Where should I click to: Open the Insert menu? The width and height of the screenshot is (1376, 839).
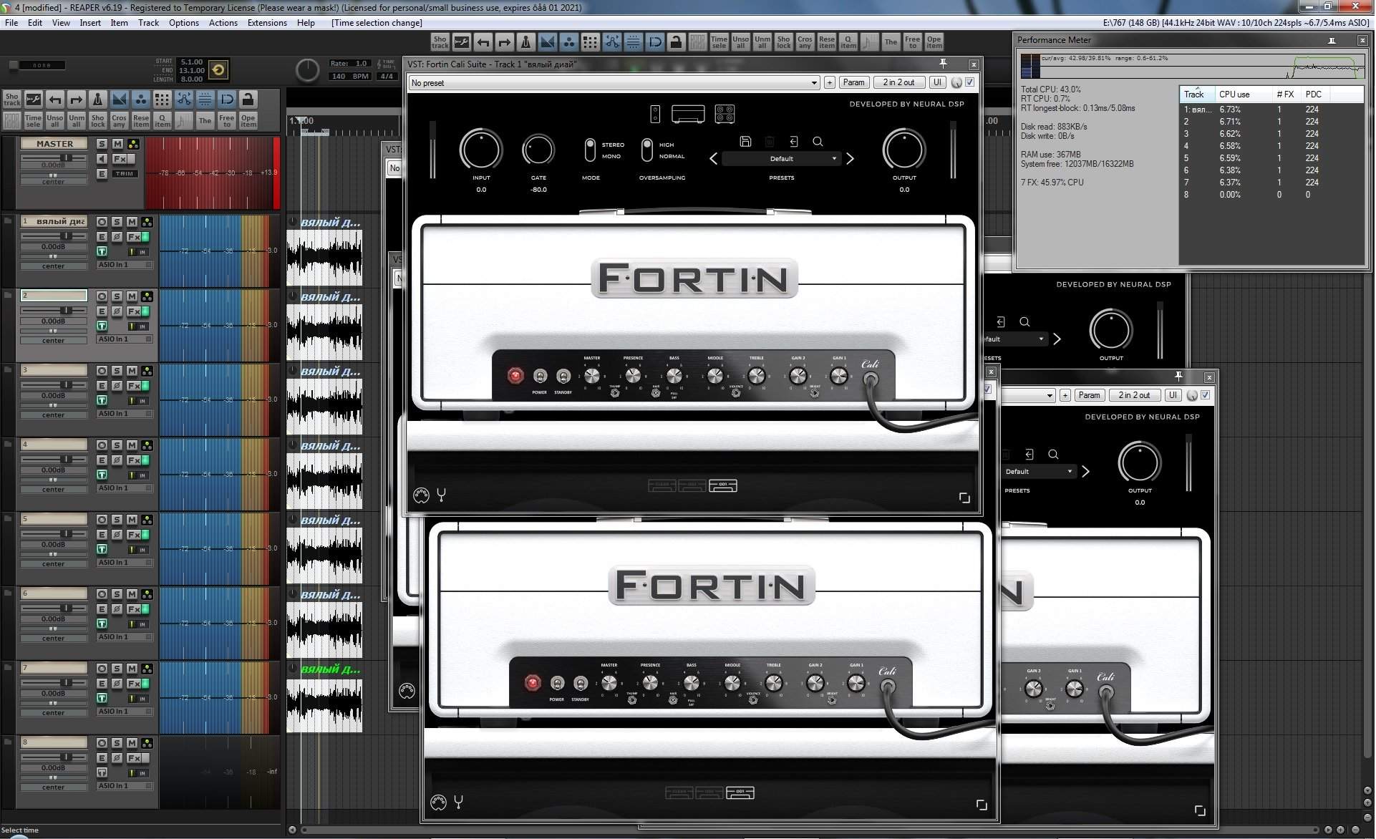click(x=90, y=23)
